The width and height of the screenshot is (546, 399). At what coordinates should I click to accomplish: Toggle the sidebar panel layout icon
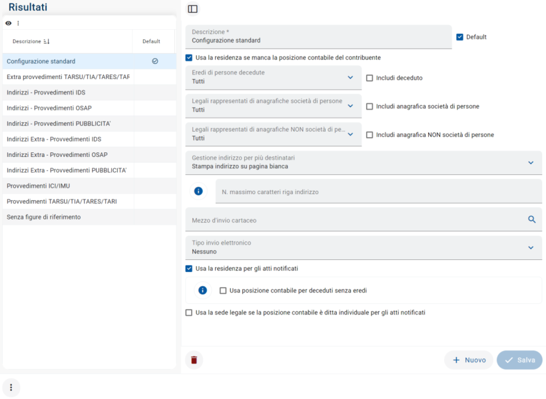(x=193, y=9)
